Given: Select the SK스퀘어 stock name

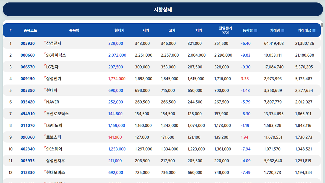Looking at the screenshot, I should (54, 149).
